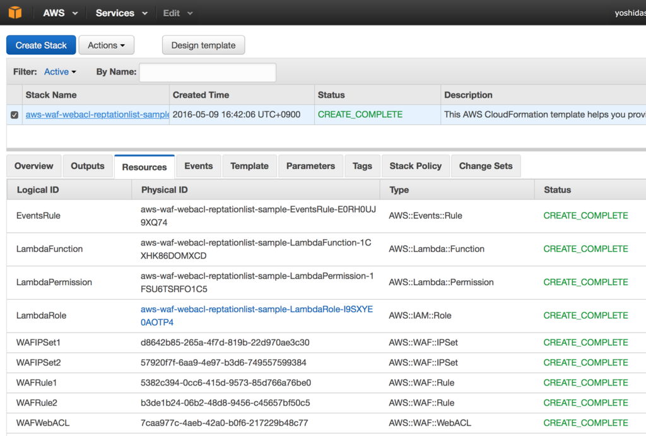Open the AWS dropdown menu

[60, 13]
